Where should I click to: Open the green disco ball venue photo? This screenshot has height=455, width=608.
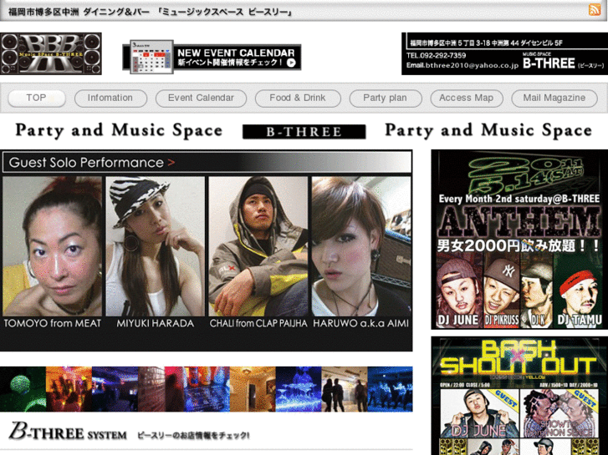click(23, 389)
